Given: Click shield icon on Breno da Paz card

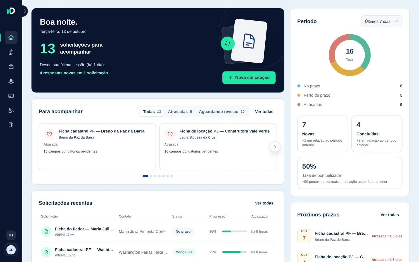Looking at the screenshot, I should click(x=49, y=134).
